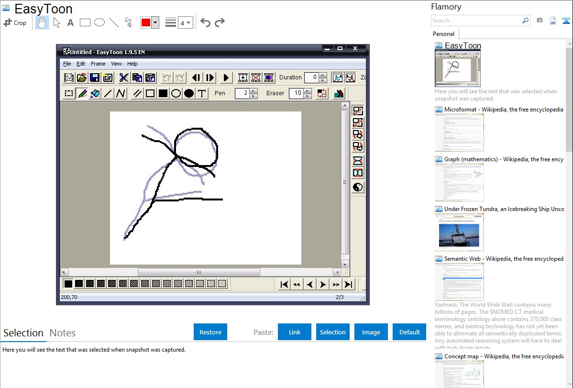Open the Microformat - Wikipedia snapshot title

(x=504, y=110)
